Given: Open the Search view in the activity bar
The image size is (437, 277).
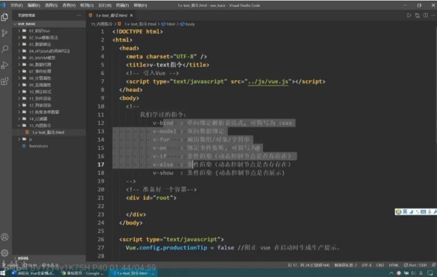Looking at the screenshot, I should [x=5, y=49].
